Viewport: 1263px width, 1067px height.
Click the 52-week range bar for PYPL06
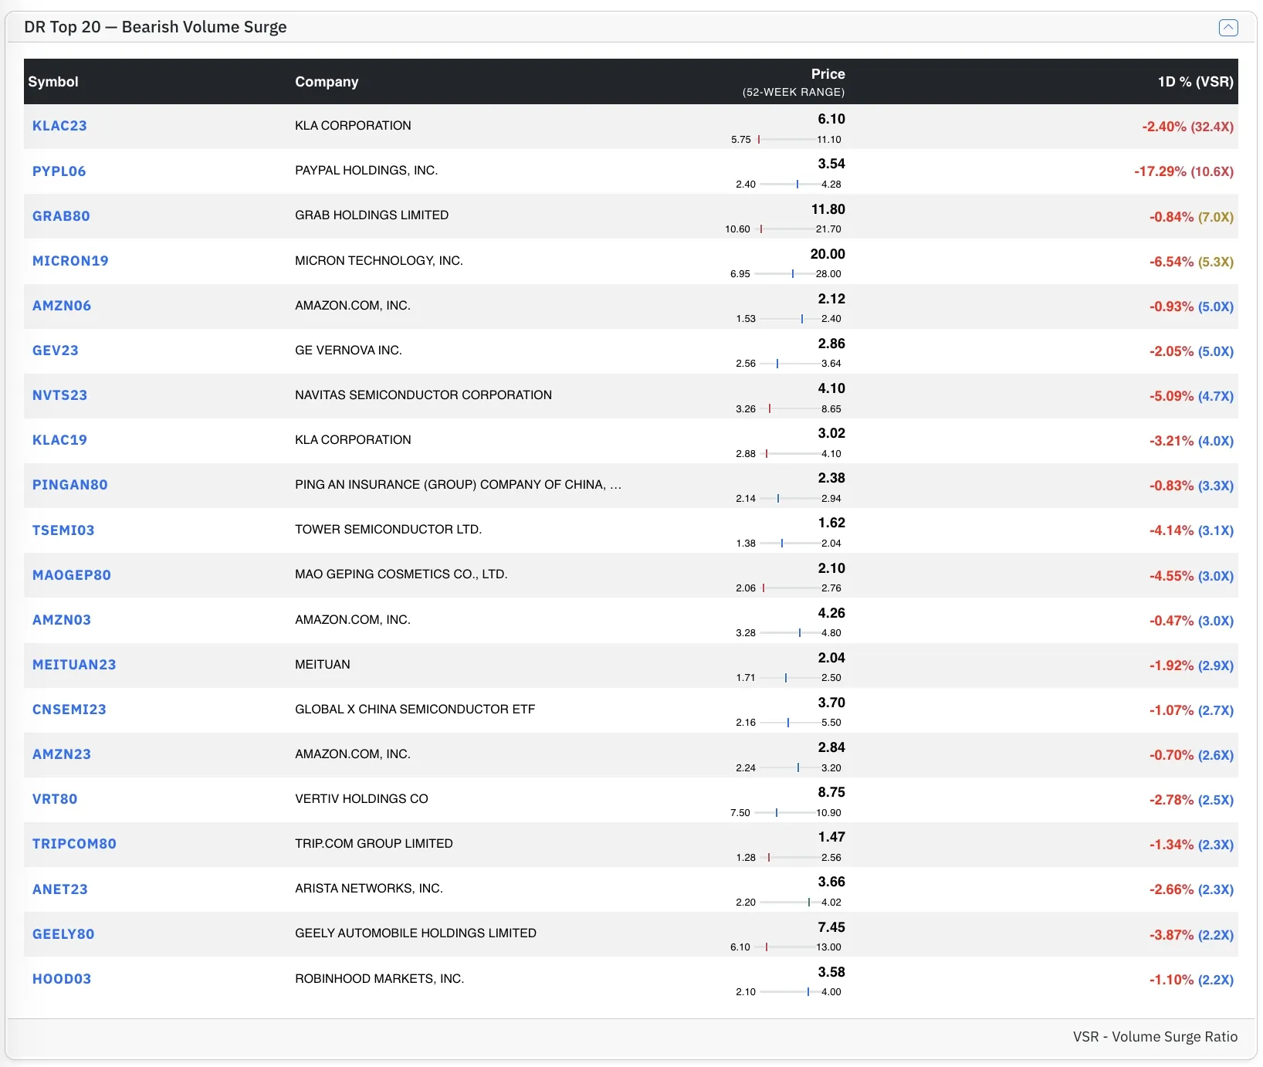[x=789, y=185]
